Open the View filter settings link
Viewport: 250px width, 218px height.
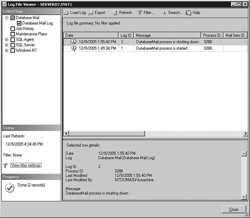[26, 165]
